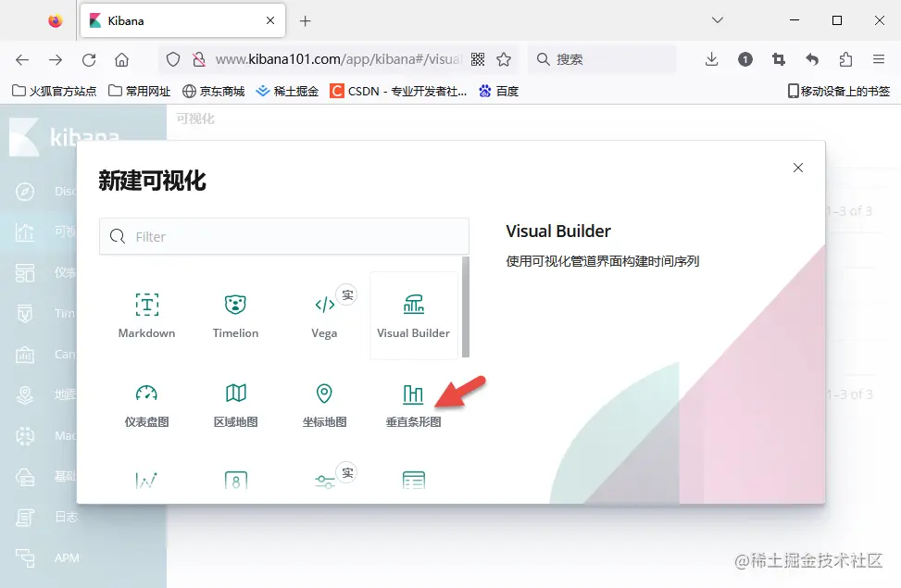The height and width of the screenshot is (588, 901).
Task: Open the Visualize sidebar icon
Action: click(25, 231)
